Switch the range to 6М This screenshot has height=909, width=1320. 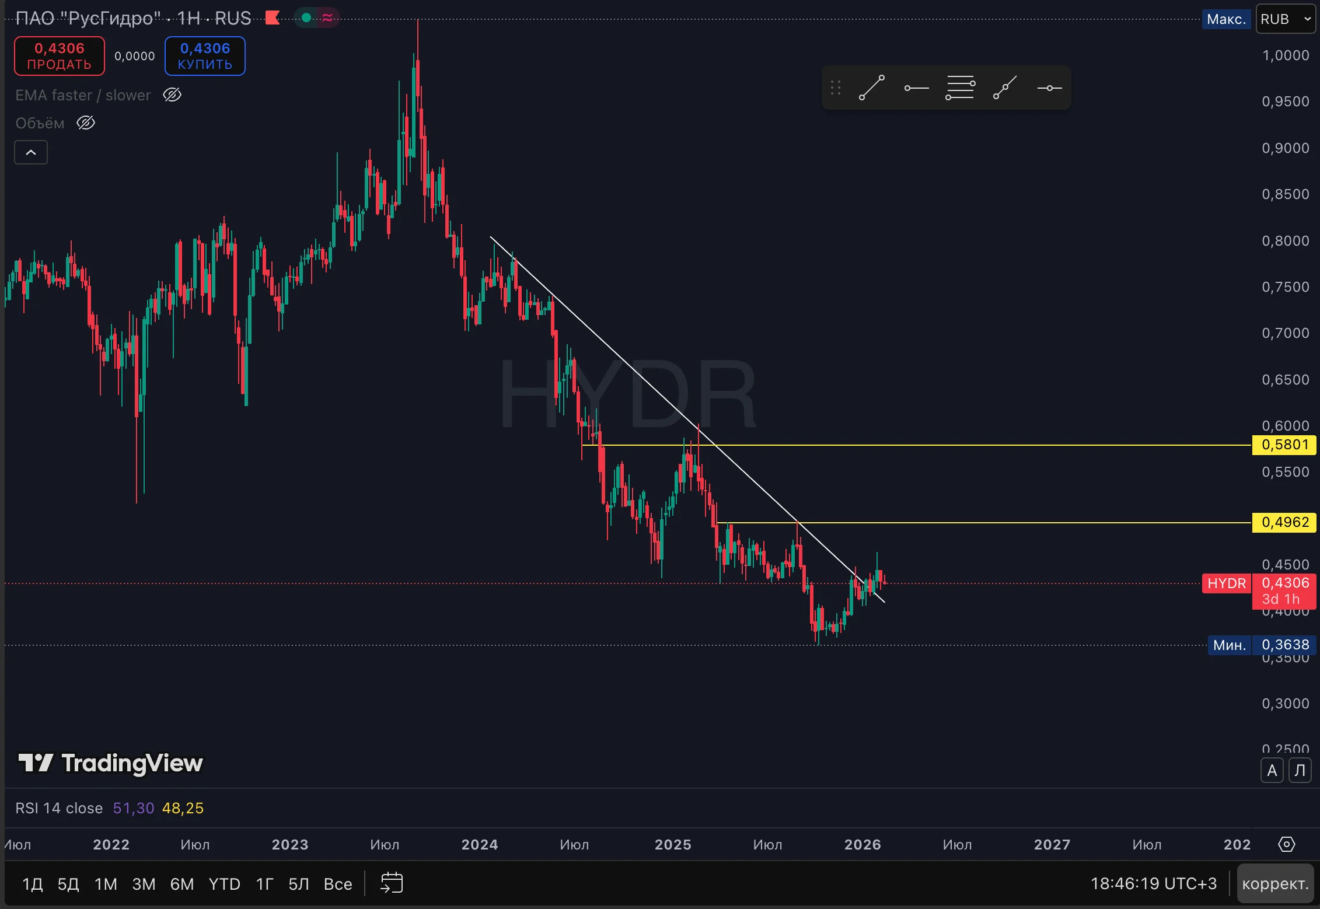pos(182,884)
